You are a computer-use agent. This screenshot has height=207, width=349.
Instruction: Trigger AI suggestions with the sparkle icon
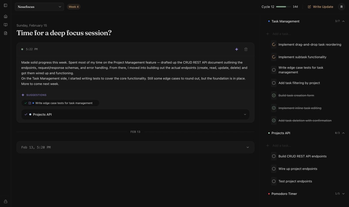point(236,49)
